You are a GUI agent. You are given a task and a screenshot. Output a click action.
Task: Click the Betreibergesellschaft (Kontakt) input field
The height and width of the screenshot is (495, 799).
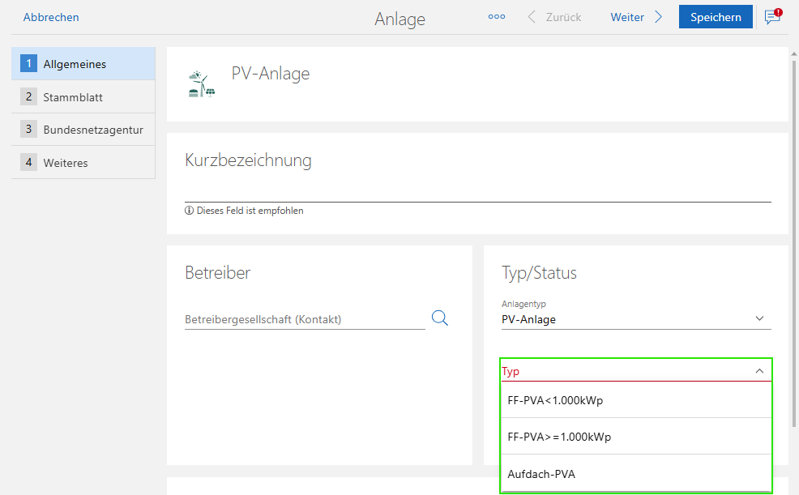(305, 319)
